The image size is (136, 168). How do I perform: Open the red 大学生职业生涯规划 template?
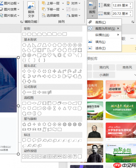point(121,132)
